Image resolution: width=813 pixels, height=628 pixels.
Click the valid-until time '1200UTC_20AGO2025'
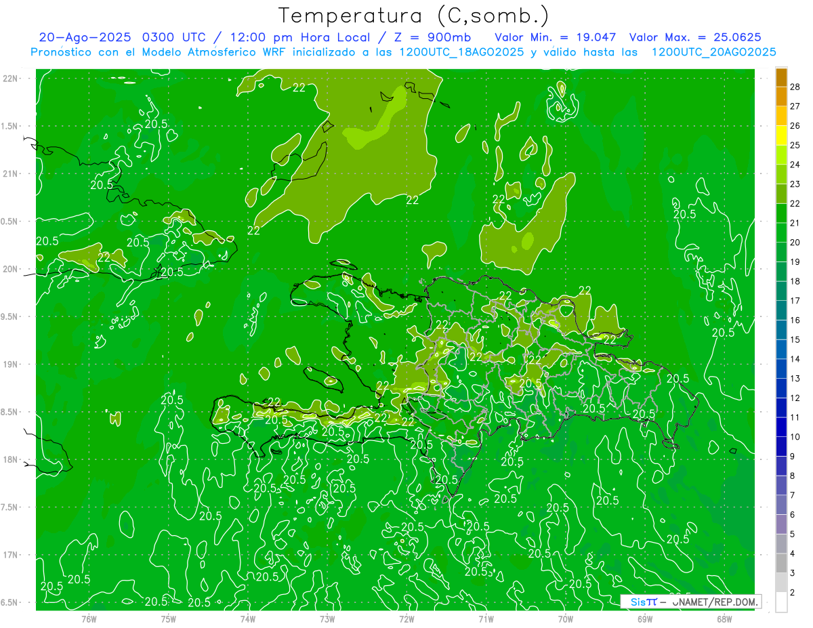click(713, 52)
